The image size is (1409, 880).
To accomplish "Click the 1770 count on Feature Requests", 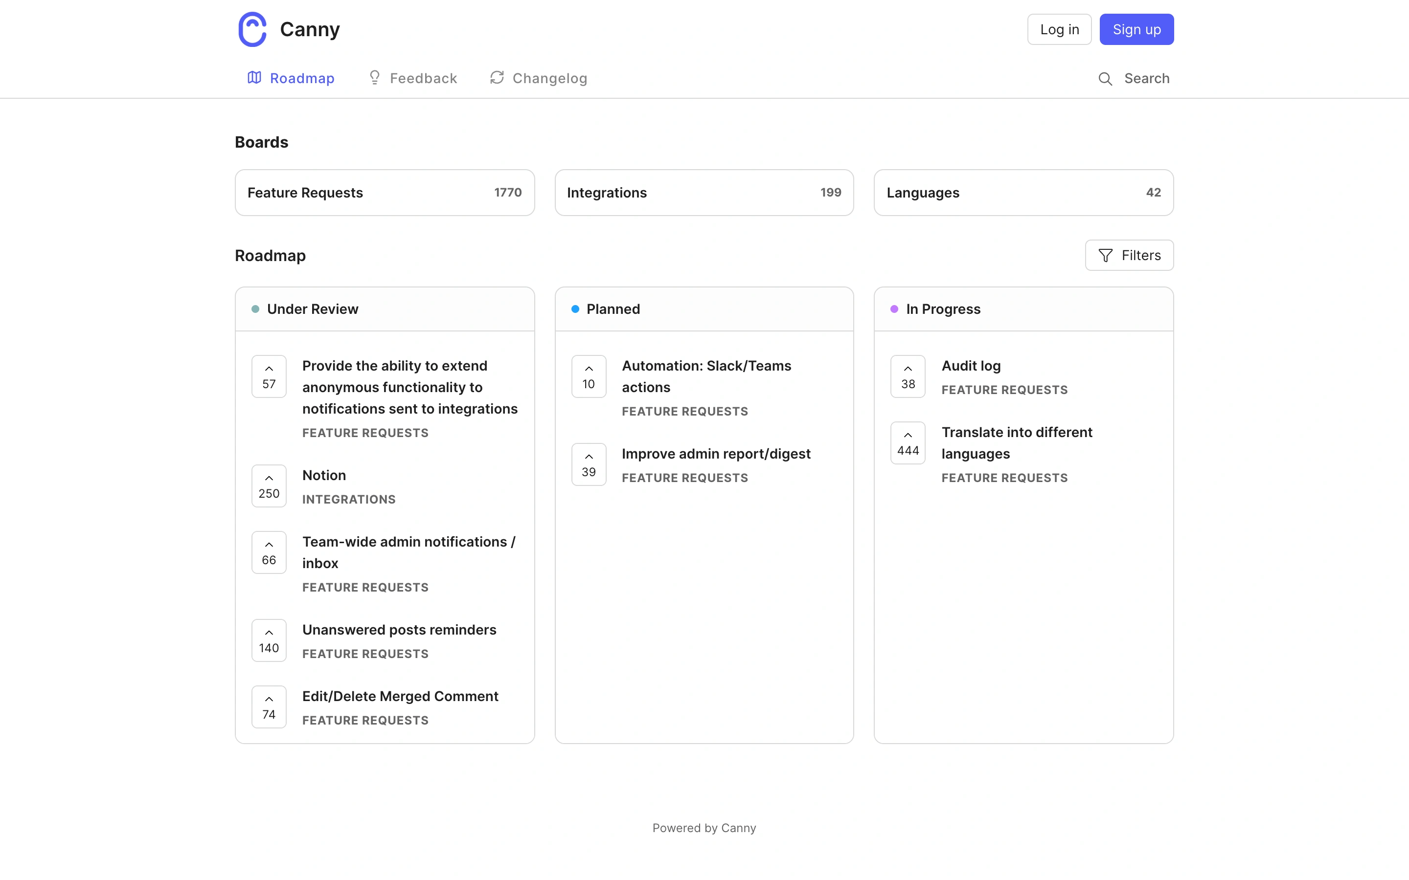I will (508, 193).
